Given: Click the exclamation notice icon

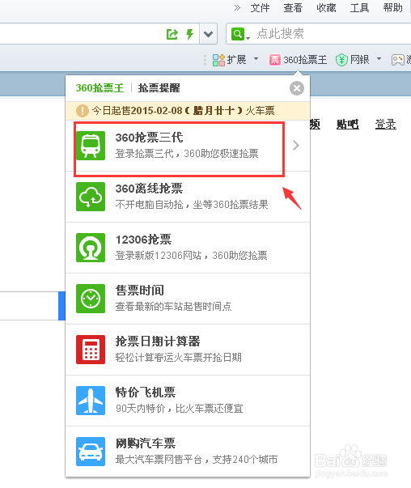Looking at the screenshot, I should 83,111.
